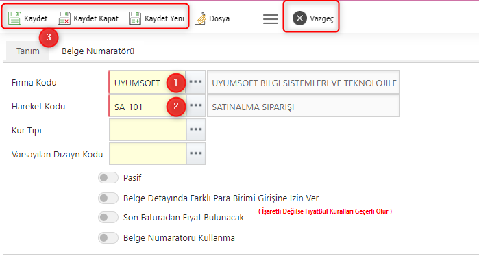Click the Vazgeç label
The height and width of the screenshot is (258, 479).
[x=321, y=18]
